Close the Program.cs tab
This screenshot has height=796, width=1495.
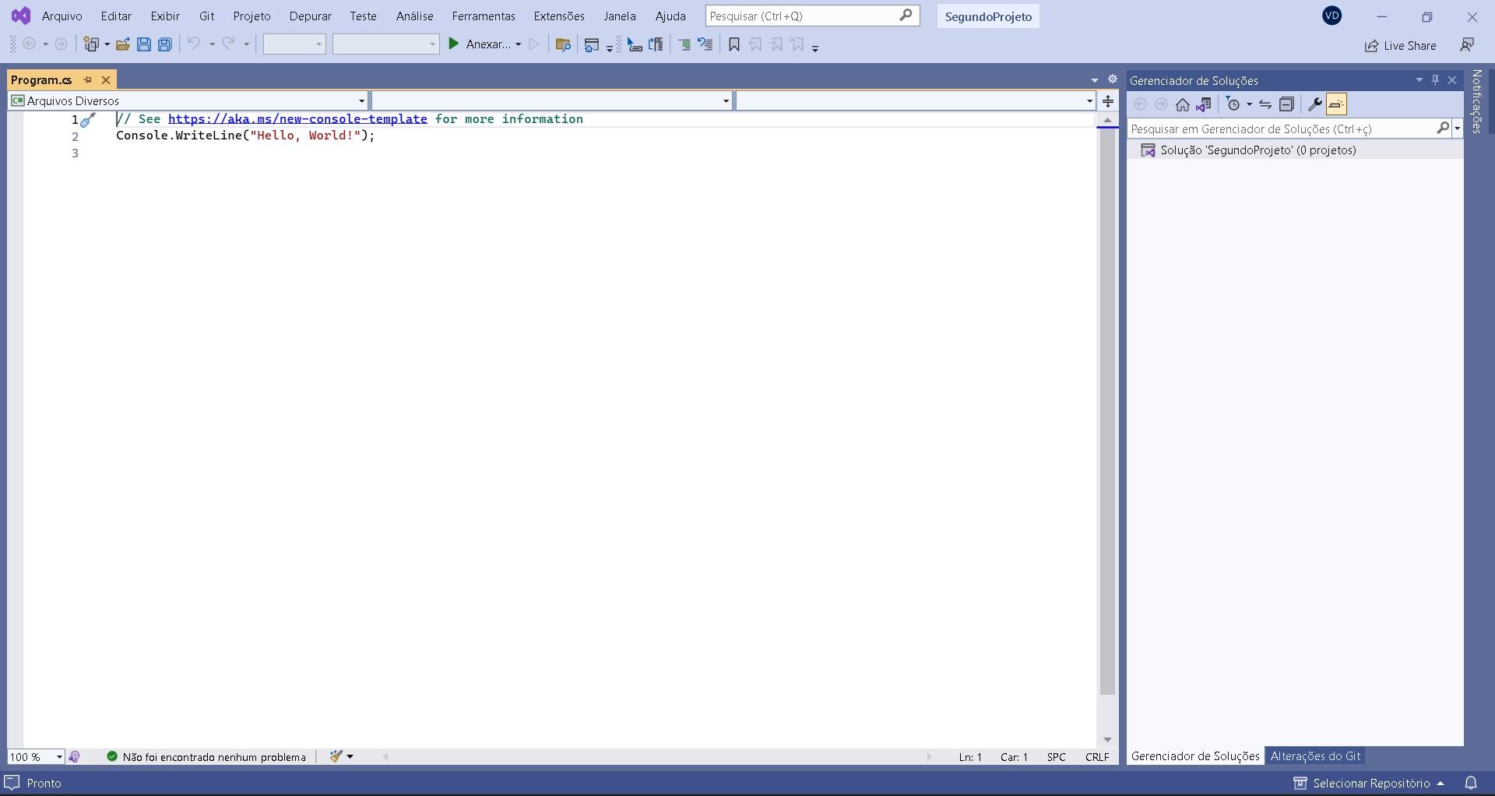point(106,79)
